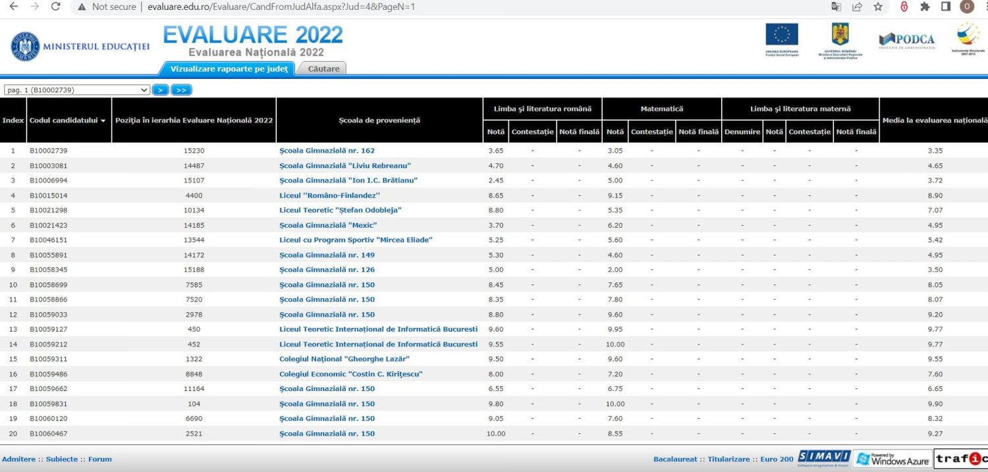Jump to last page with >> button
Viewport: 988px width, 472px height.
coord(180,90)
